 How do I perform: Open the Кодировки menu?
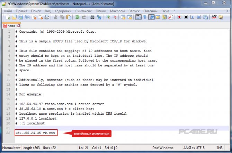point(63,11)
